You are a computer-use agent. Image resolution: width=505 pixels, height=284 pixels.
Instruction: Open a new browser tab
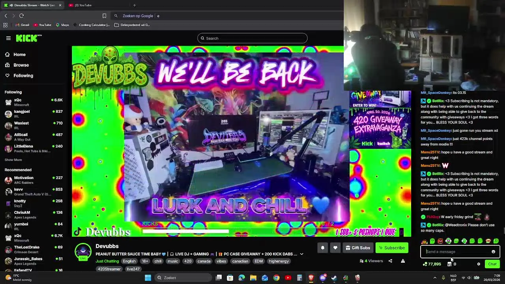click(135, 5)
